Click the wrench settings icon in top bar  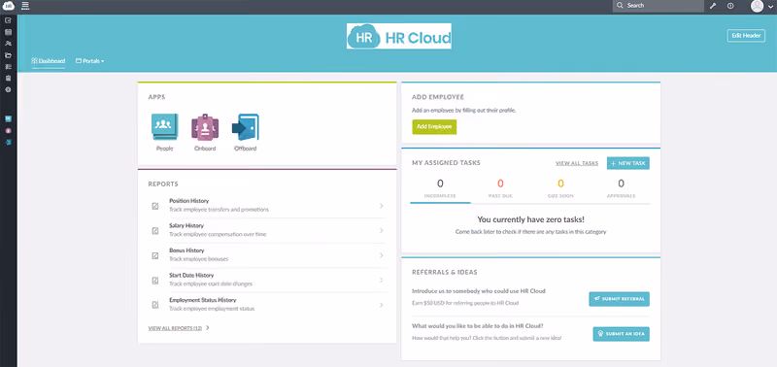coord(713,6)
